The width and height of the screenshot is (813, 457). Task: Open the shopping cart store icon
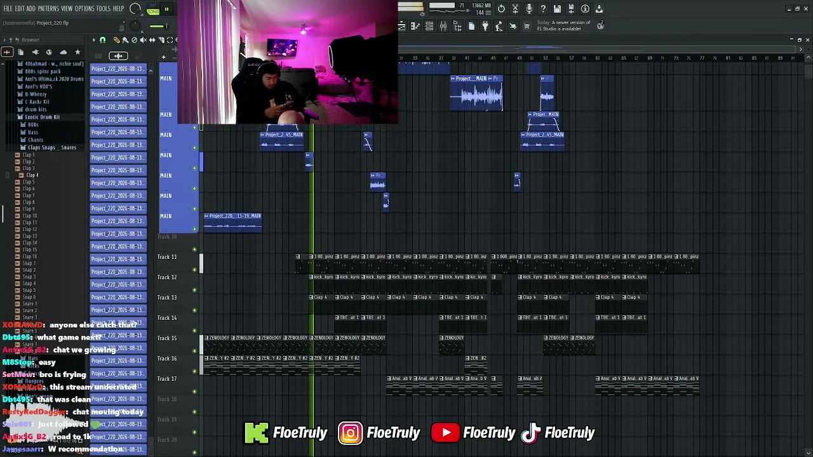[x=527, y=26]
